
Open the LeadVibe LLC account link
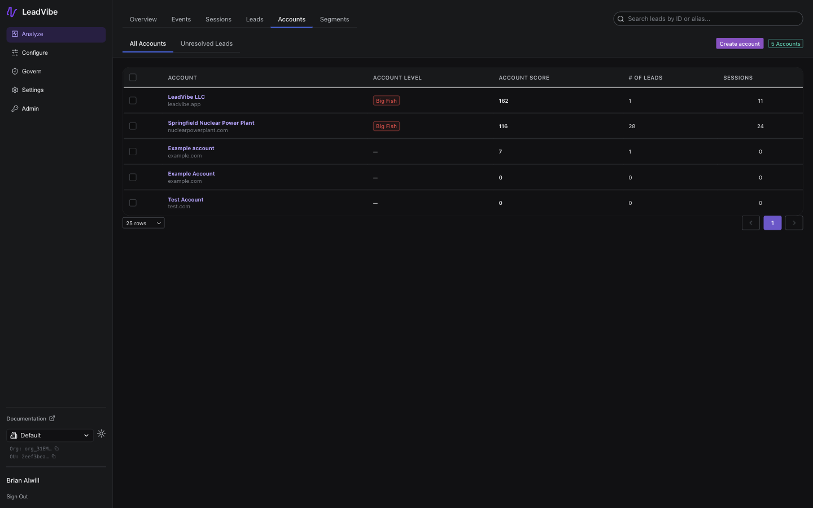[x=186, y=97]
